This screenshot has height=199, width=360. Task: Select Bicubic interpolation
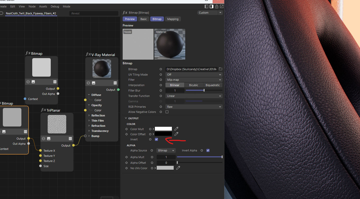(194, 85)
